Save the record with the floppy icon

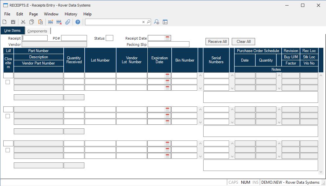click(x=13, y=22)
